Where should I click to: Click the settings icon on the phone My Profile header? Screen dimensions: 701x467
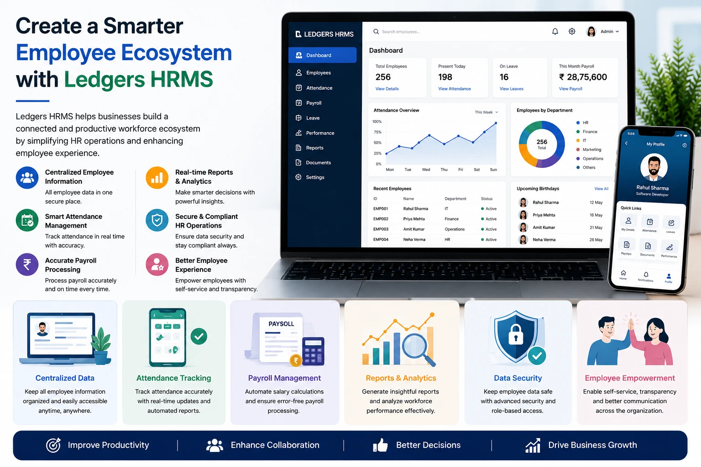tap(684, 145)
